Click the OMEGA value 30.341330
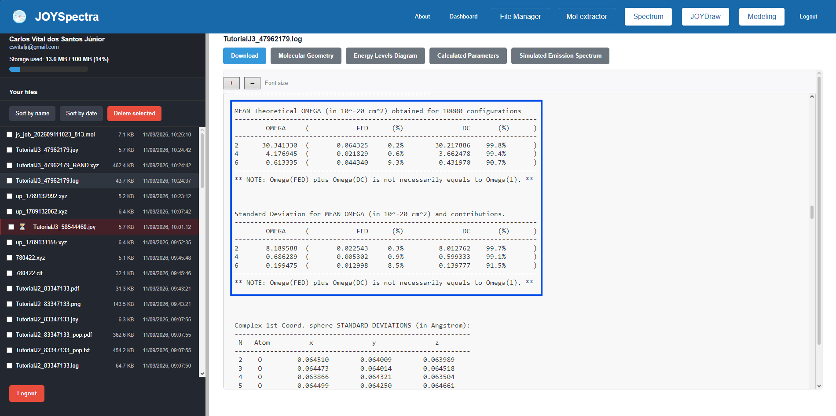 pos(280,145)
